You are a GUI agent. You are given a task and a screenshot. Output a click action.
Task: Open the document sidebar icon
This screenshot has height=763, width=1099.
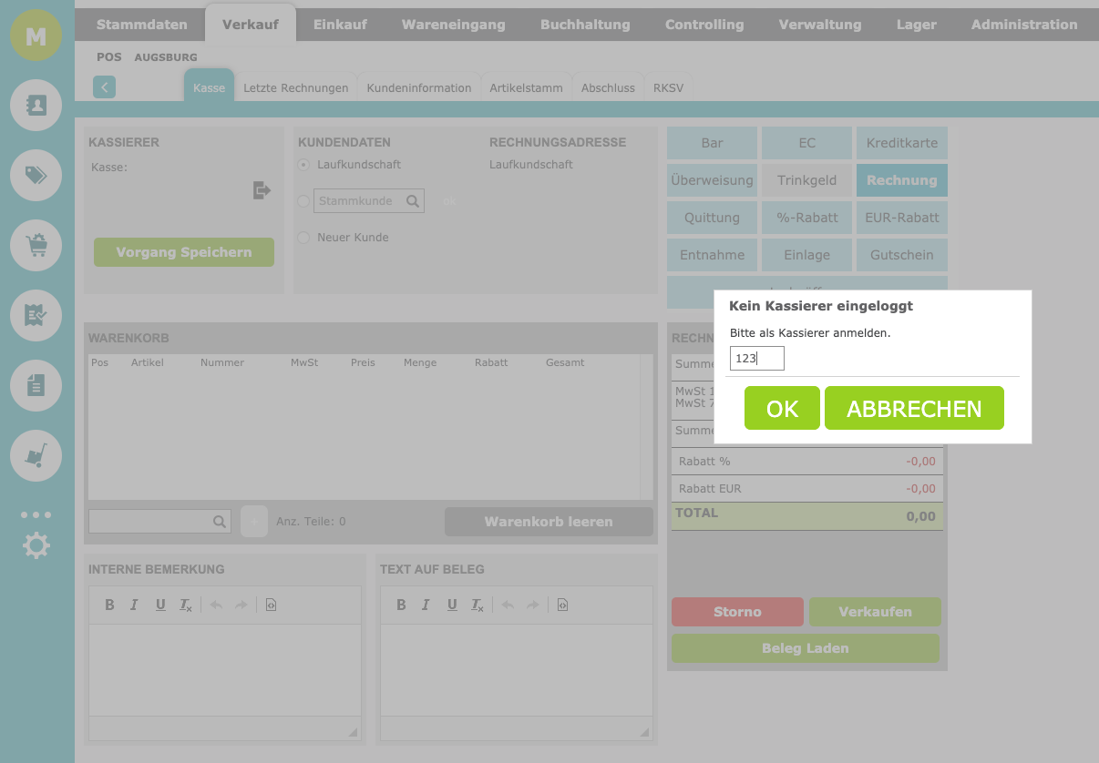click(36, 385)
